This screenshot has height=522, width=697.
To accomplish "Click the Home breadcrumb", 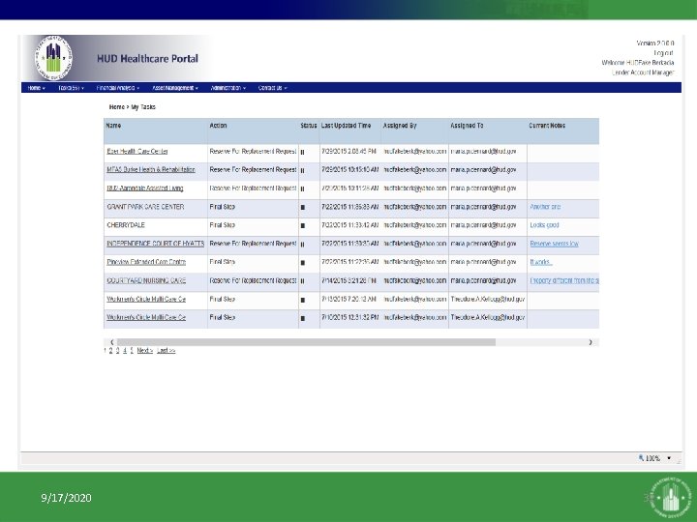I will click(x=117, y=107).
